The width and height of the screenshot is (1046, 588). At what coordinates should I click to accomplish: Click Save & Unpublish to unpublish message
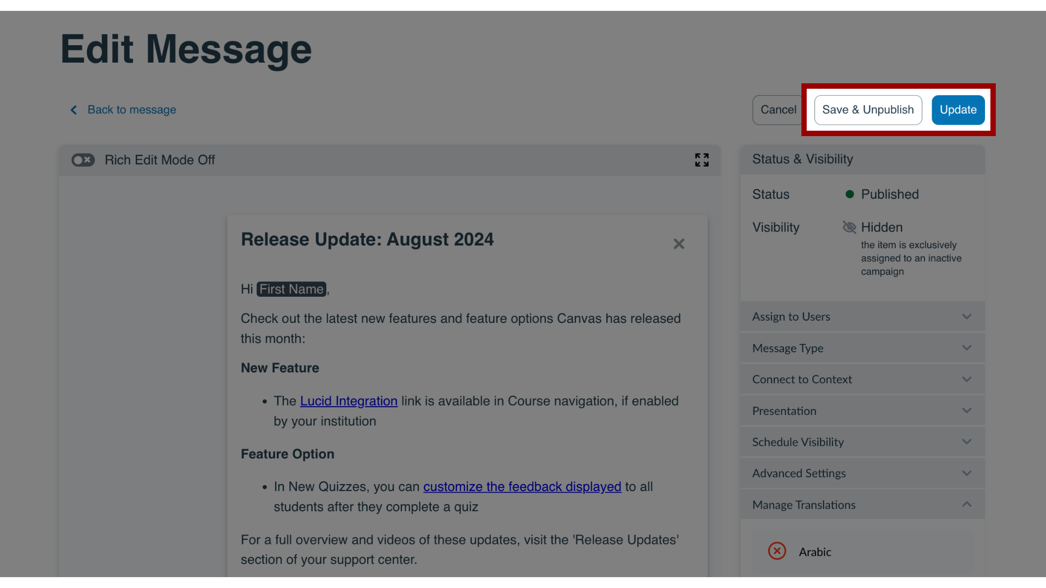[x=868, y=109]
